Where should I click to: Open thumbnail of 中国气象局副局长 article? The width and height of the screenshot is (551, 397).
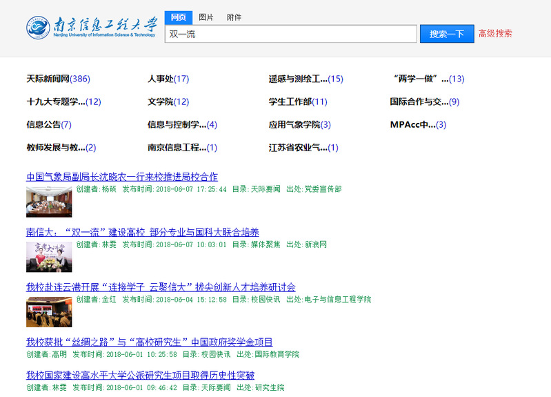(49, 202)
